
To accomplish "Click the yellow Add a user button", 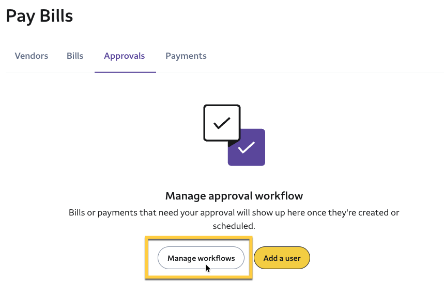I will pyautogui.click(x=282, y=258).
